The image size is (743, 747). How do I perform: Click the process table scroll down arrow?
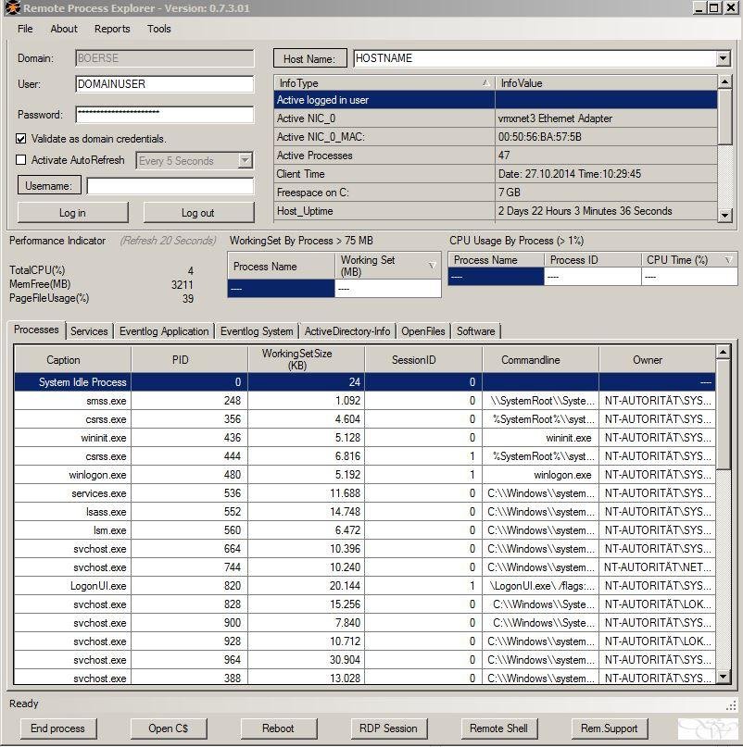tap(723, 677)
